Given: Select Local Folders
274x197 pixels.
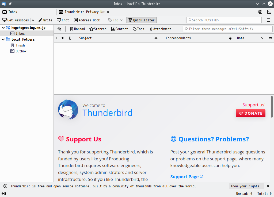Looking at the screenshot, I should (23, 40).
